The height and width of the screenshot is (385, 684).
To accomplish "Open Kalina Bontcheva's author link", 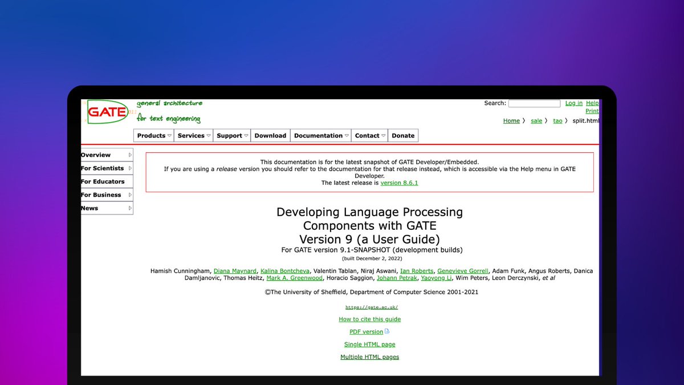I will (285, 271).
